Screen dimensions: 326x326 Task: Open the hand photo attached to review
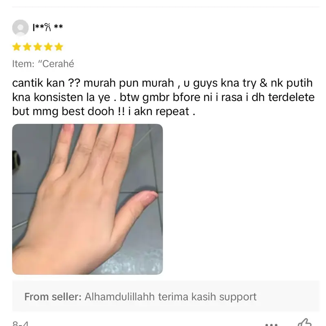click(88, 199)
